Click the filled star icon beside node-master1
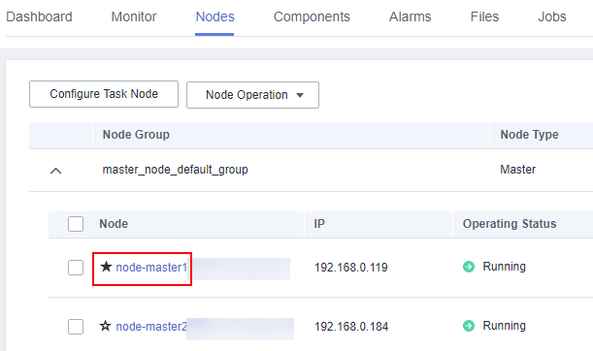593x351 pixels. [106, 267]
